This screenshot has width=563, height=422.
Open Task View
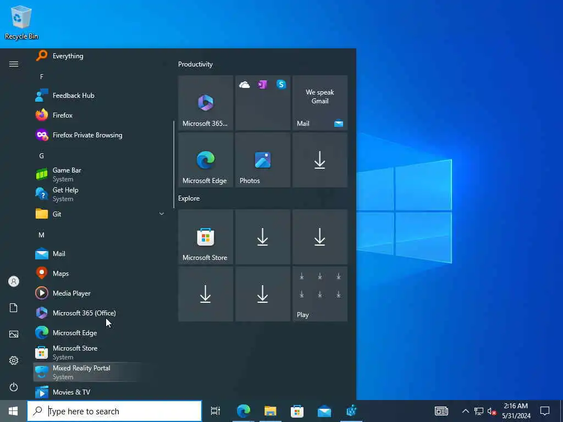tap(215, 411)
